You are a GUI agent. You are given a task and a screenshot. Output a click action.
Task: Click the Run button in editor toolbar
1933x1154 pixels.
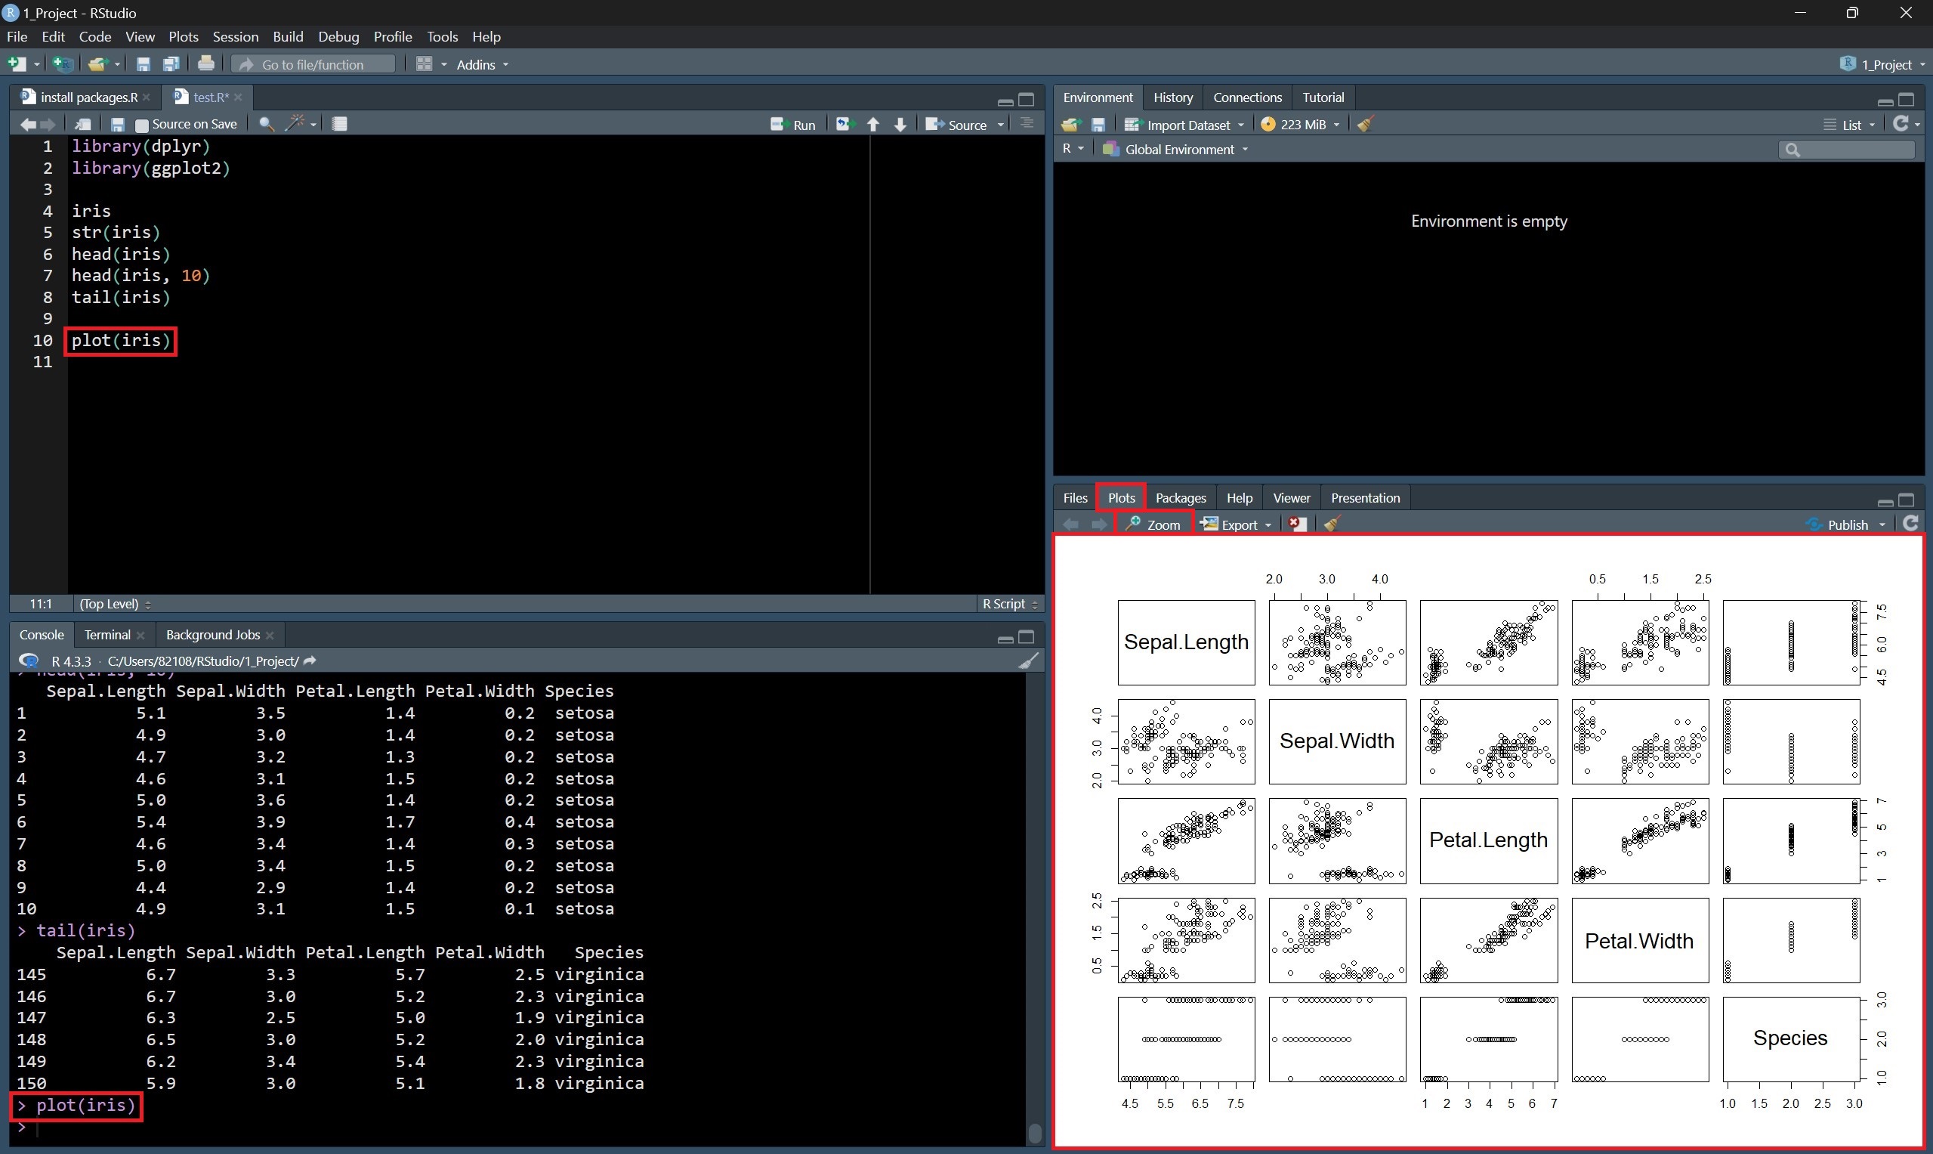pos(794,125)
